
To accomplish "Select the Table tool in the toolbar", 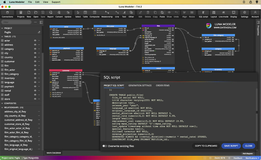I will coord(85,13).
